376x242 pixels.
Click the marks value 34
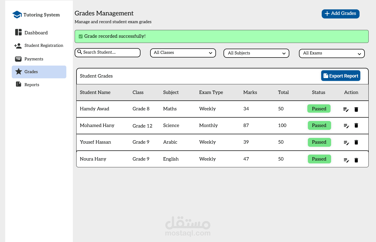(x=246, y=109)
